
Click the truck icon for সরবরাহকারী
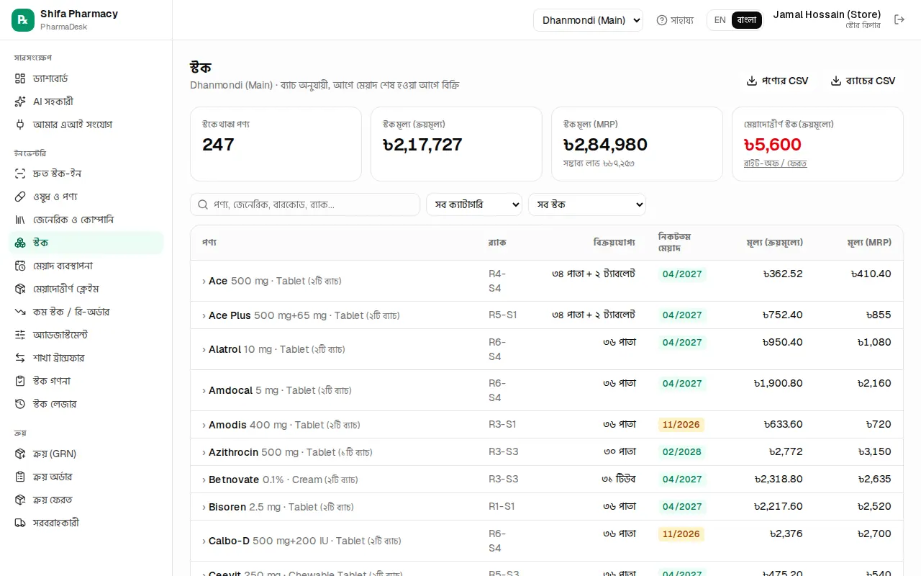point(20,523)
